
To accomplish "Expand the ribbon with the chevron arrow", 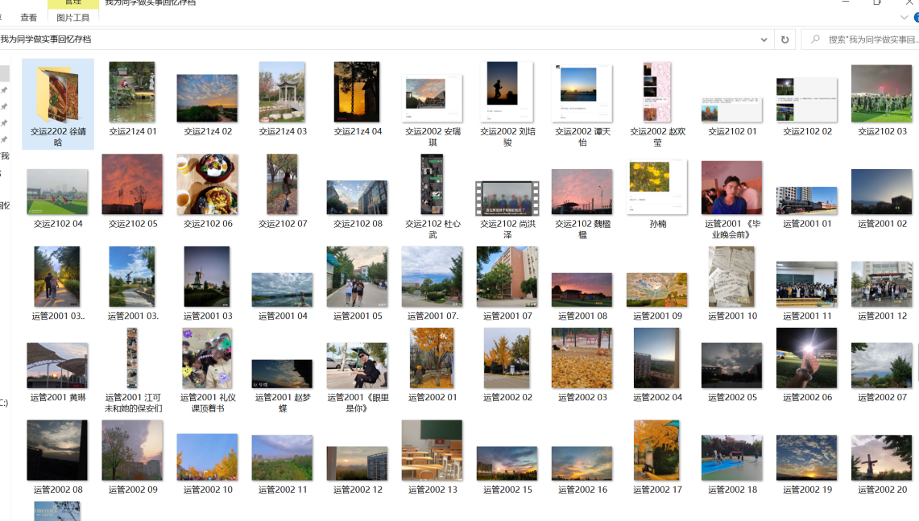I will pos(904,18).
